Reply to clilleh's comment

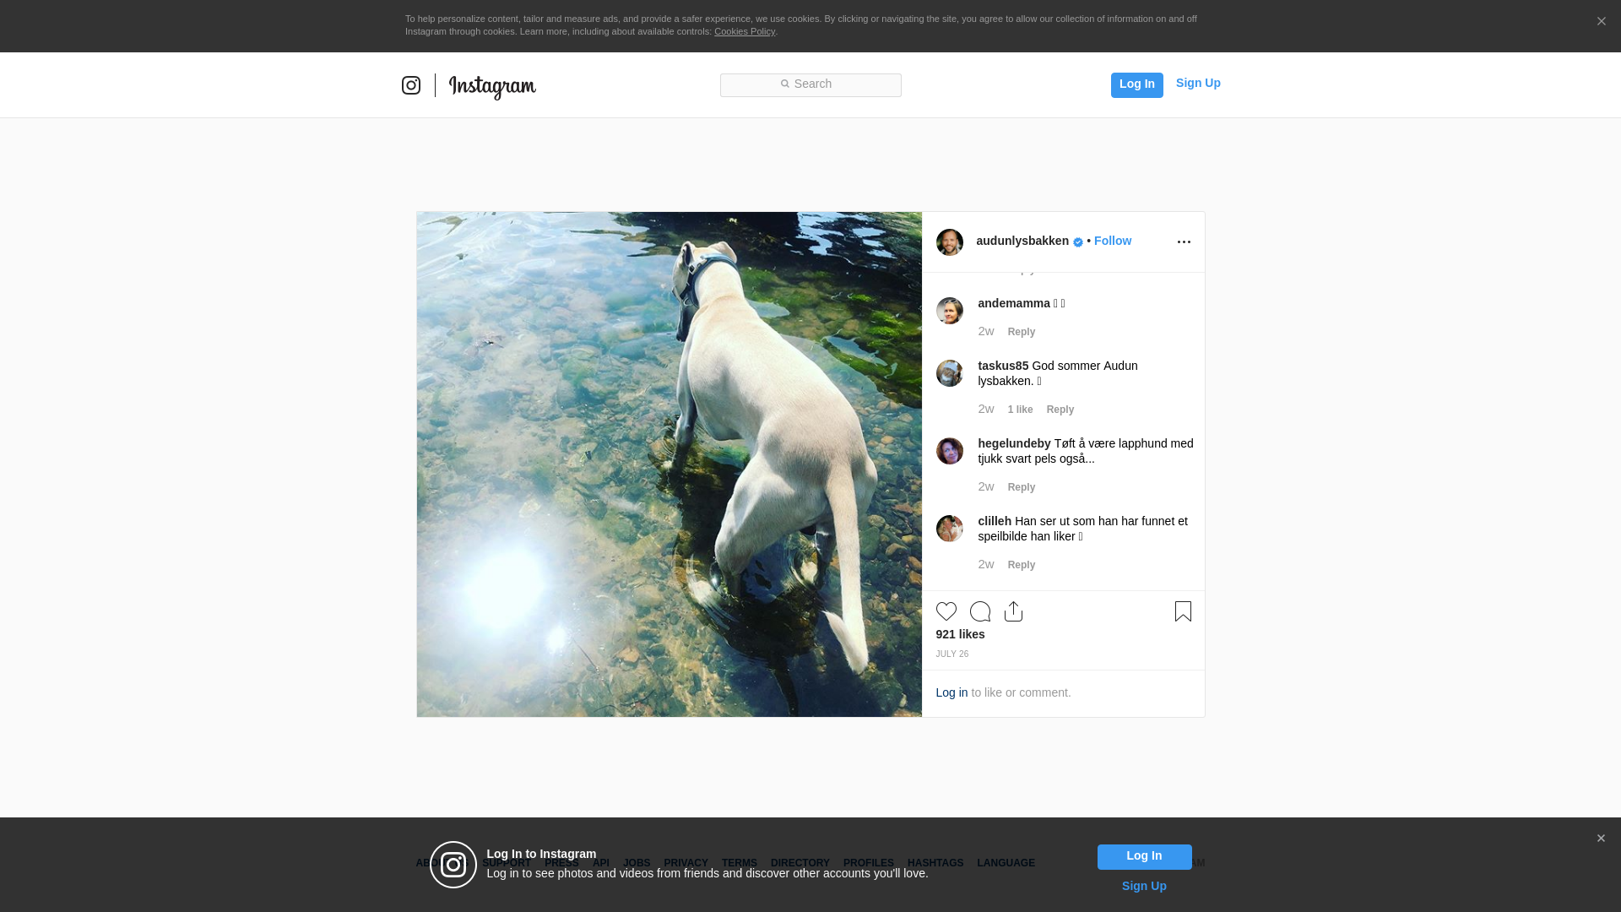[x=1022, y=565]
